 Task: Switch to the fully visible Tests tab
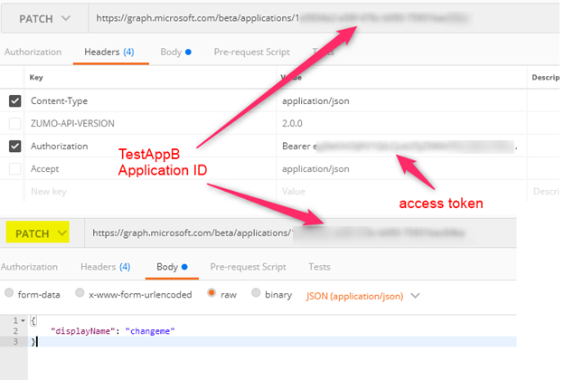pyautogui.click(x=319, y=267)
